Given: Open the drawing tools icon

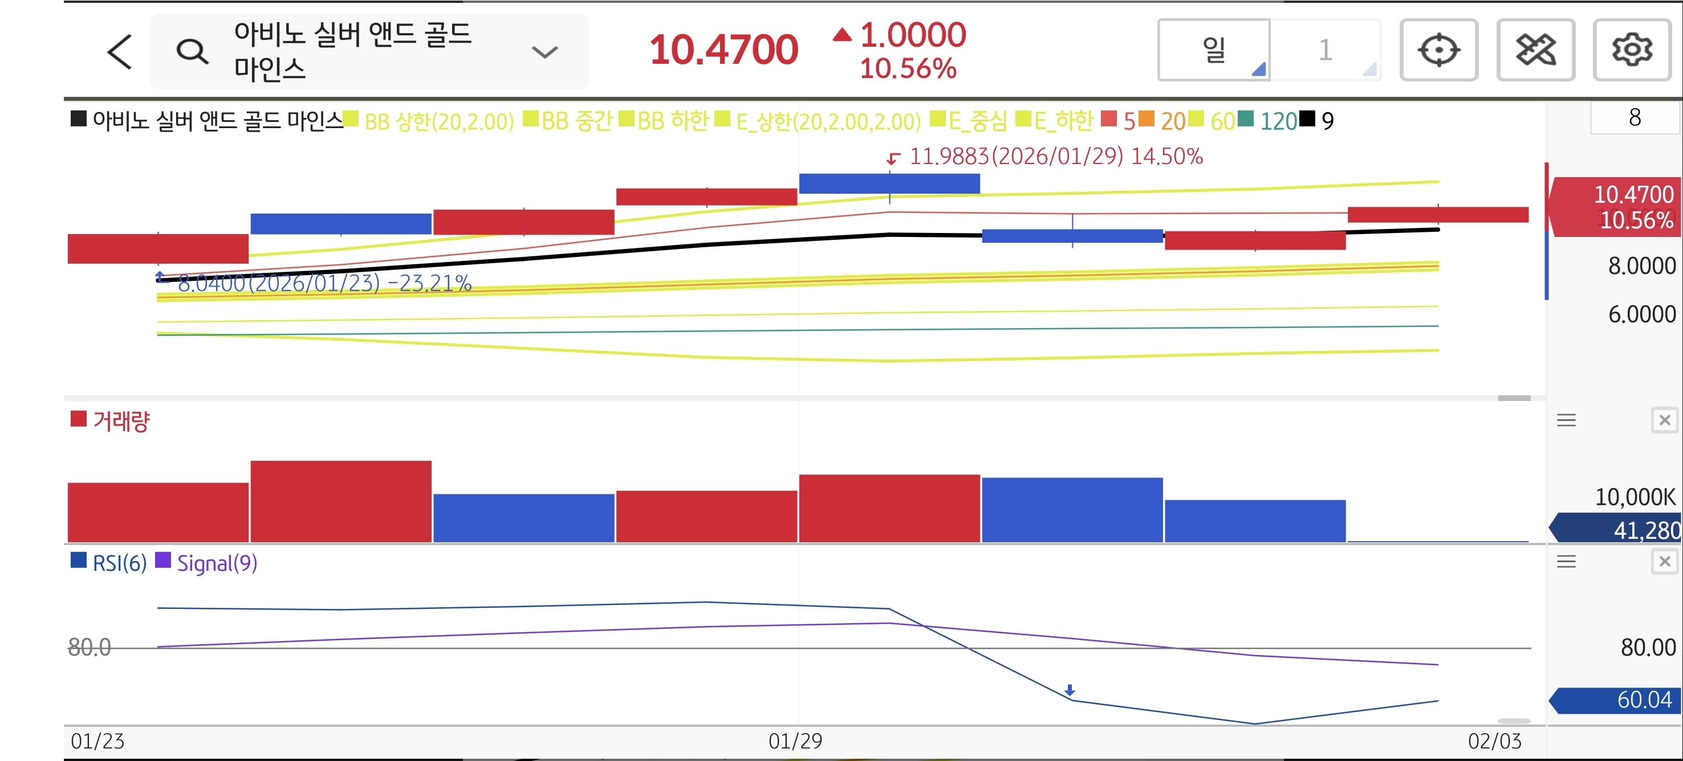Looking at the screenshot, I should (x=1535, y=50).
